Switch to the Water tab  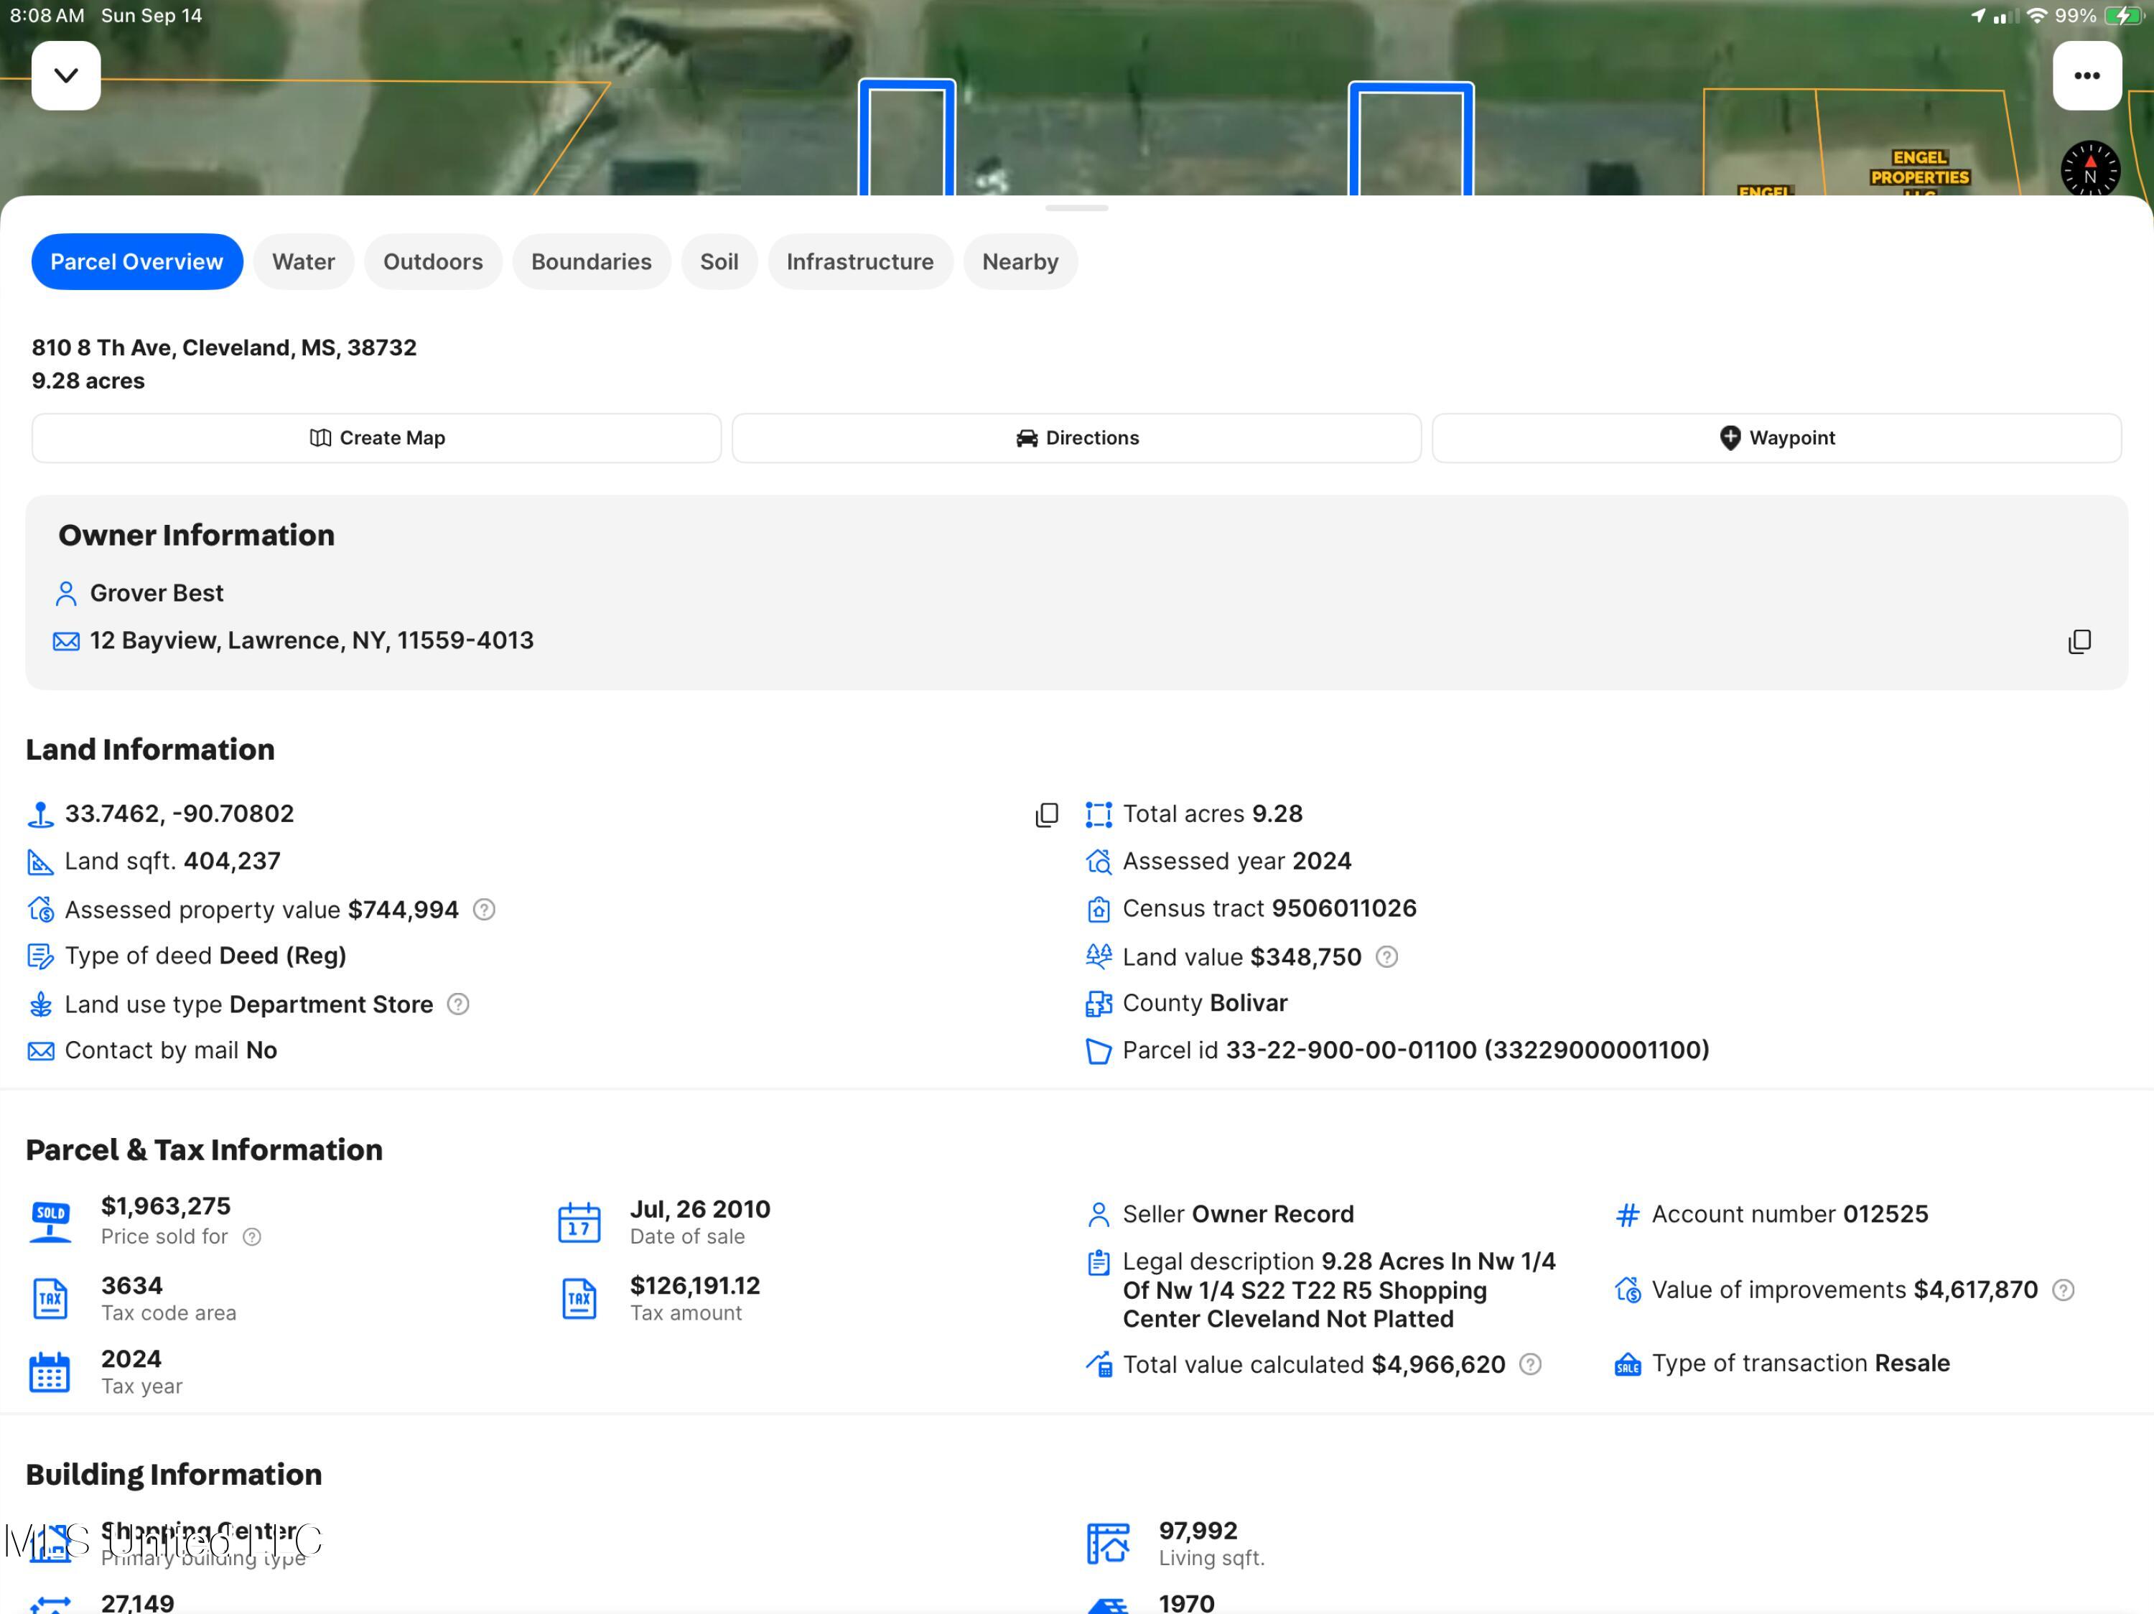(x=303, y=262)
